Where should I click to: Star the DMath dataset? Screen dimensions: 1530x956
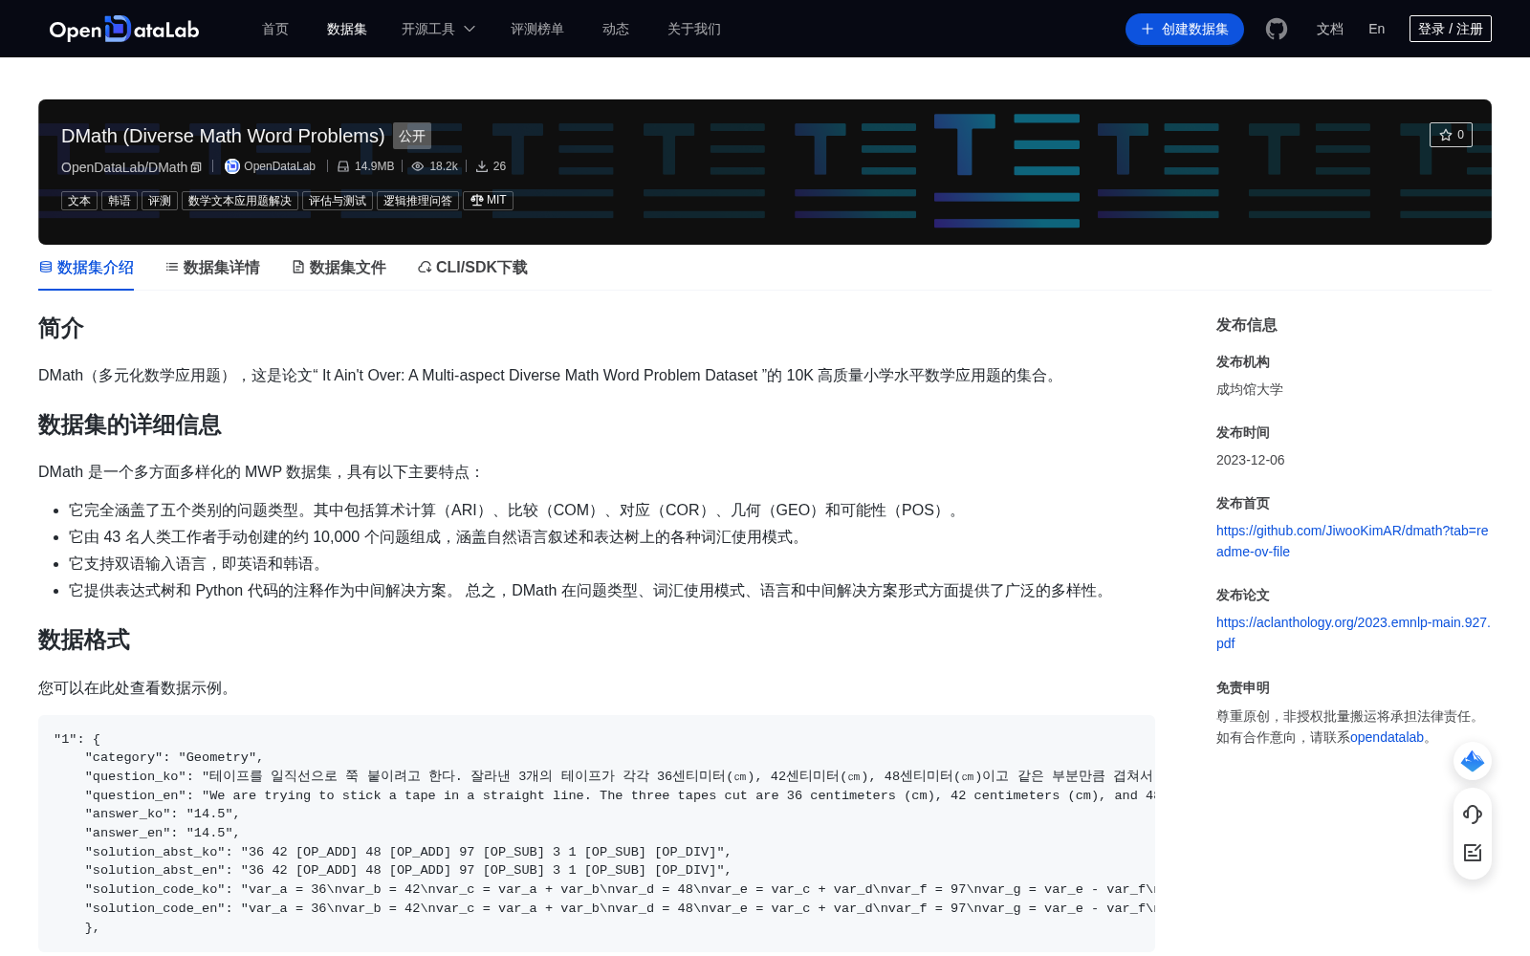pyautogui.click(x=1451, y=135)
